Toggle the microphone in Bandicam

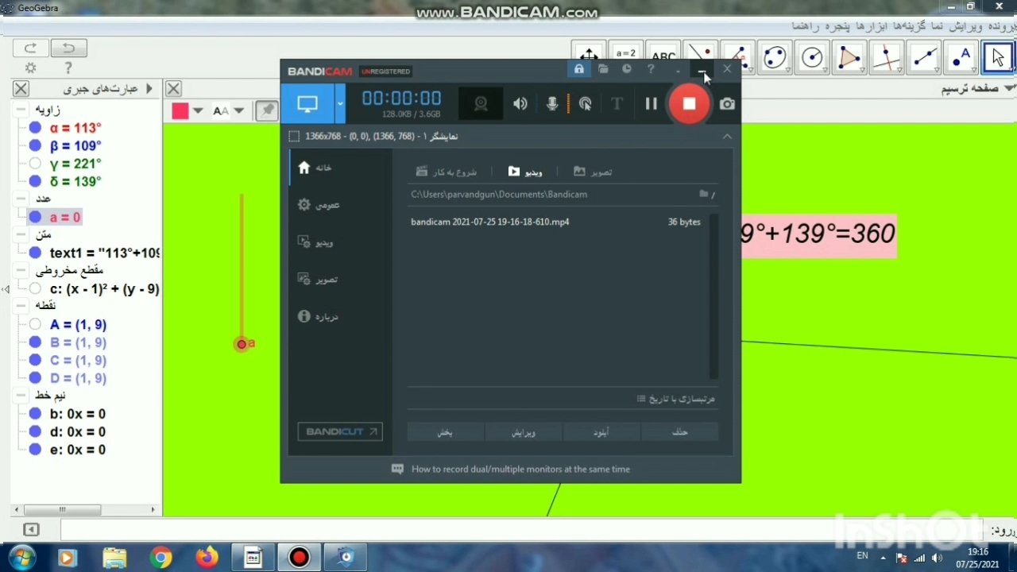[x=553, y=104]
